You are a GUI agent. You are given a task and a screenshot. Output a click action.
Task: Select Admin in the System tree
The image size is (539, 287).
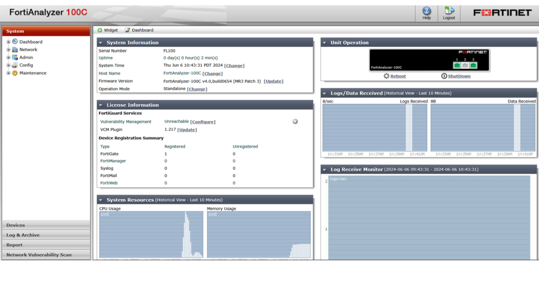coord(26,57)
